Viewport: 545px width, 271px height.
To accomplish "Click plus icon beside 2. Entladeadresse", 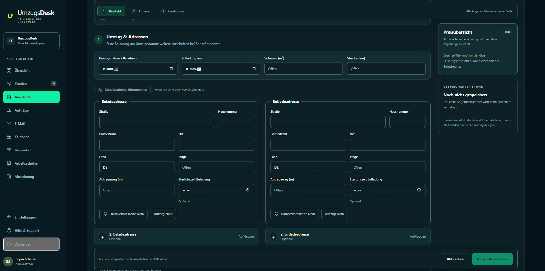I will [x=274, y=237].
